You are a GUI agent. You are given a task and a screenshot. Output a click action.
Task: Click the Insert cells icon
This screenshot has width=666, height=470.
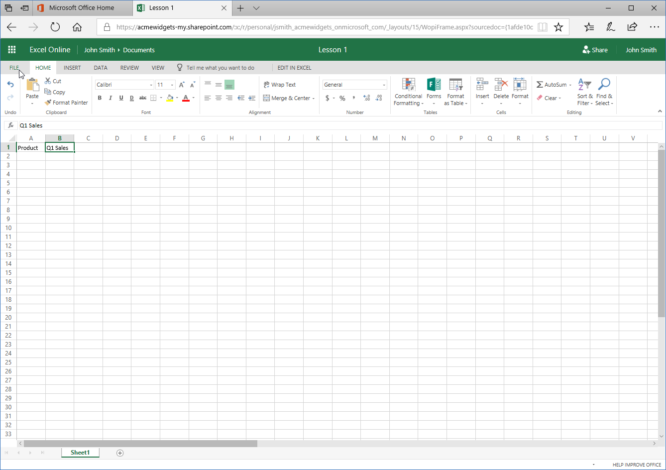[482, 90]
